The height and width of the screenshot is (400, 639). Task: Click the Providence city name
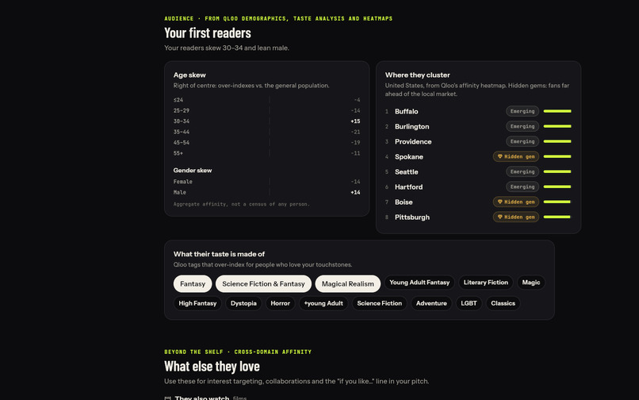click(x=413, y=141)
